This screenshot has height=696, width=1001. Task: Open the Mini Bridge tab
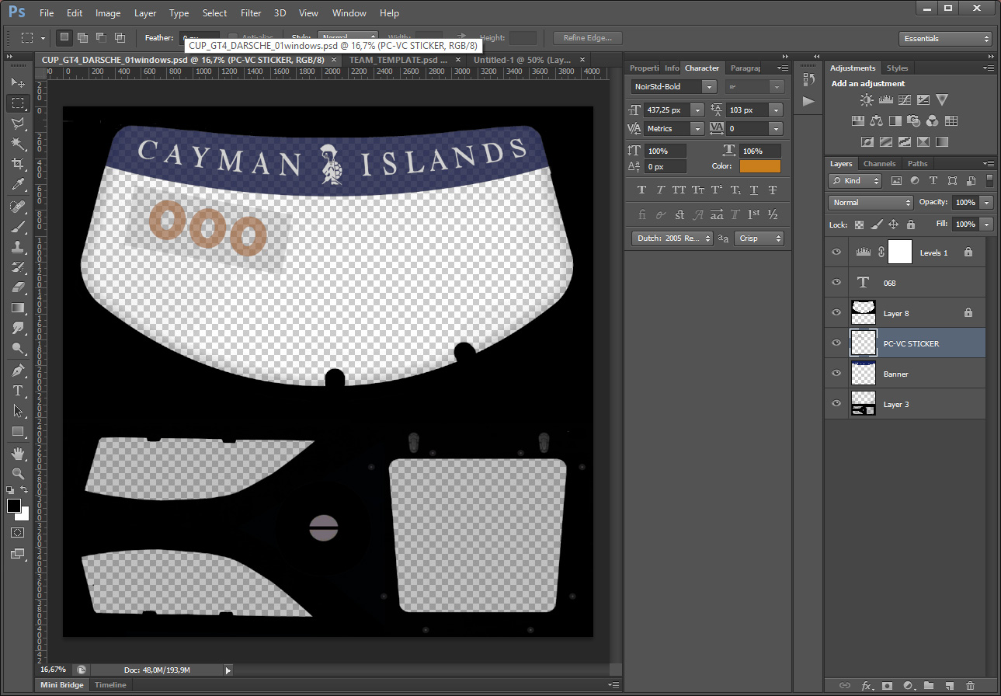(x=62, y=685)
